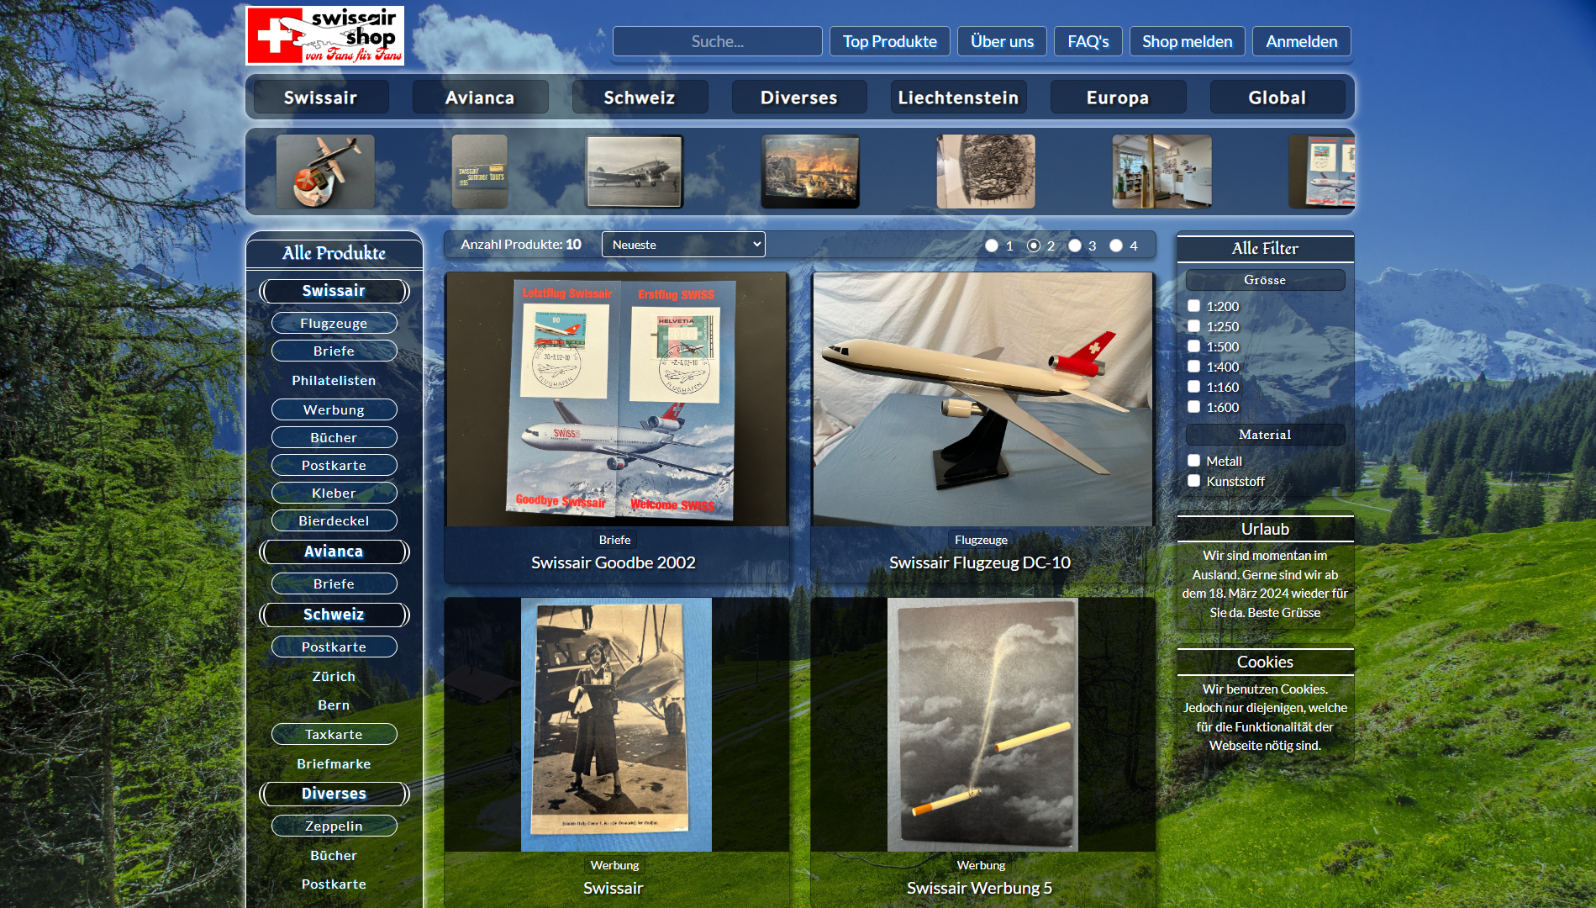
Task: Open the Global top category tab
Action: point(1277,98)
